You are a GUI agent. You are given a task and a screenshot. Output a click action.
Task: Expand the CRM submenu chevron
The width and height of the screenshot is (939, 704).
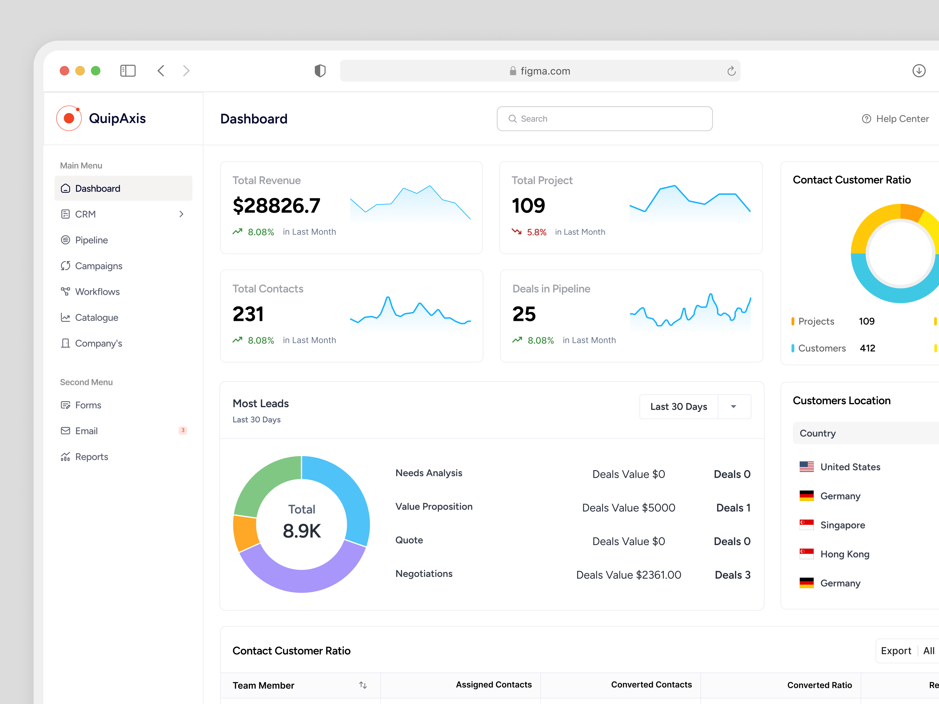coord(181,214)
